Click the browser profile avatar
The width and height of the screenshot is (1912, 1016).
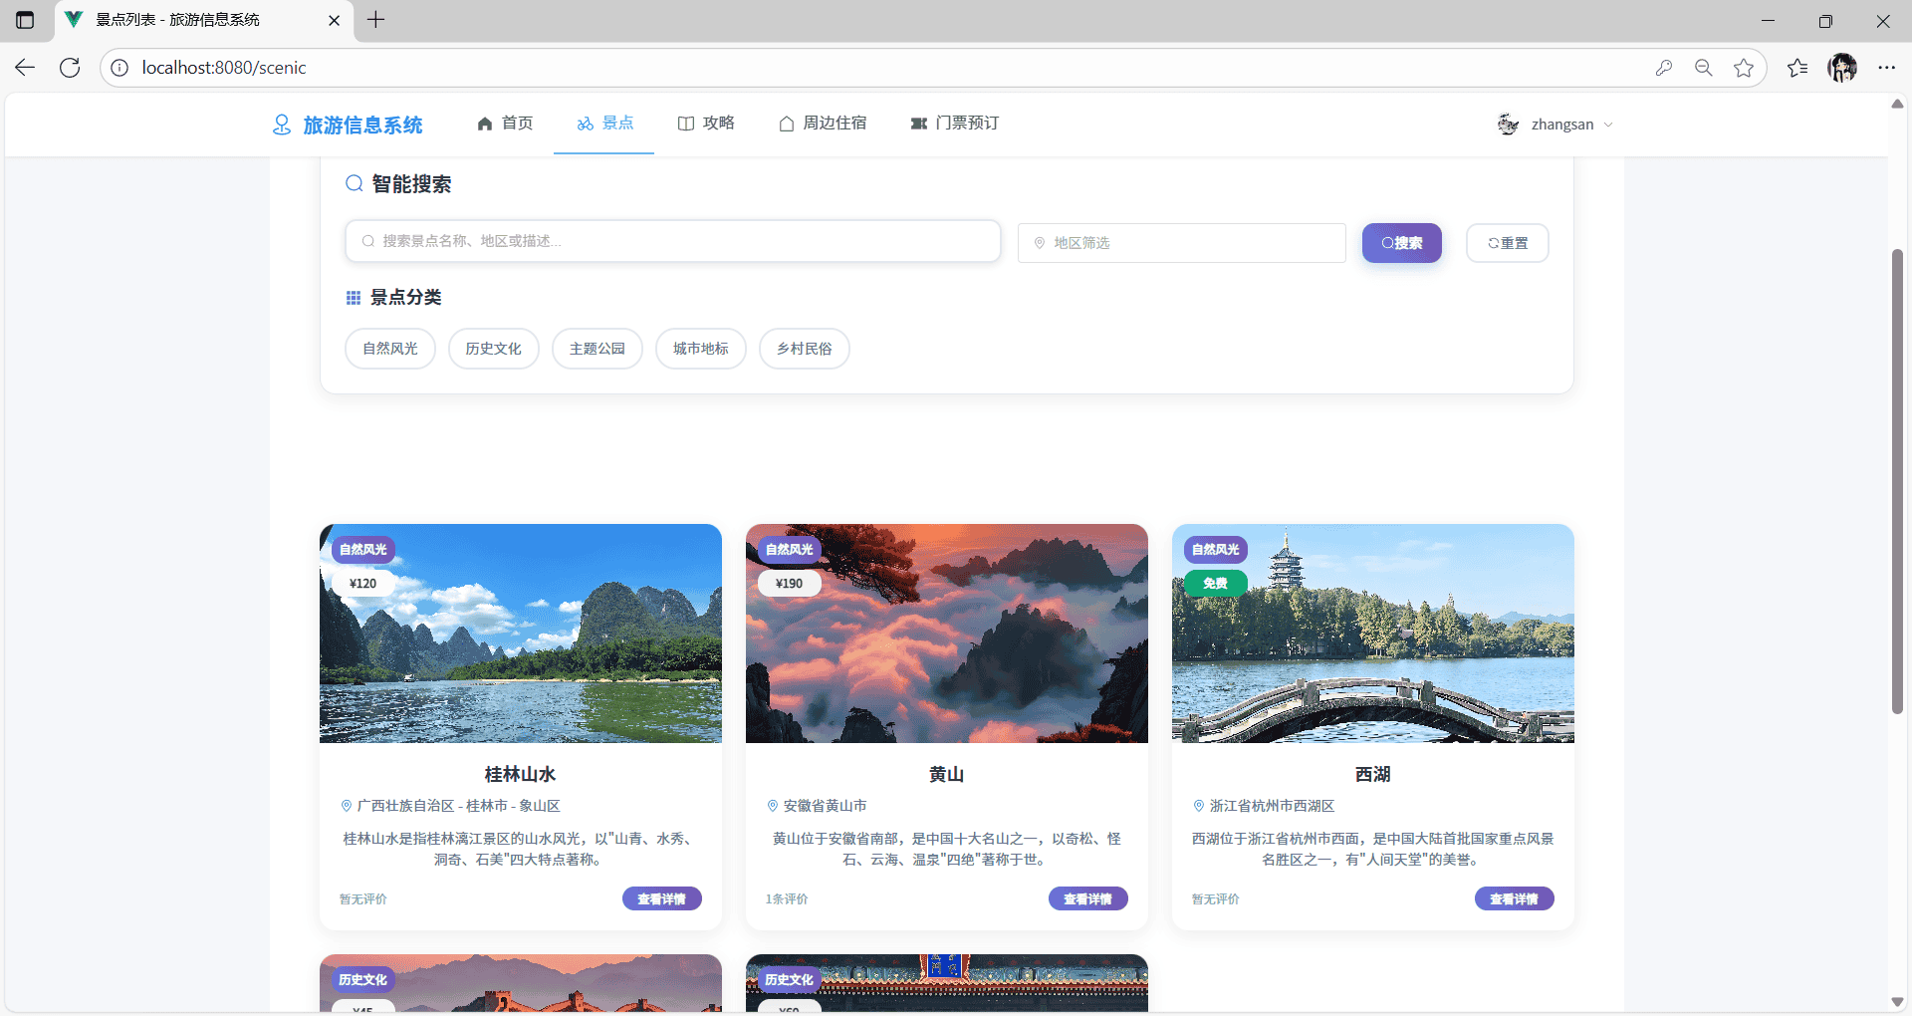tap(1842, 68)
